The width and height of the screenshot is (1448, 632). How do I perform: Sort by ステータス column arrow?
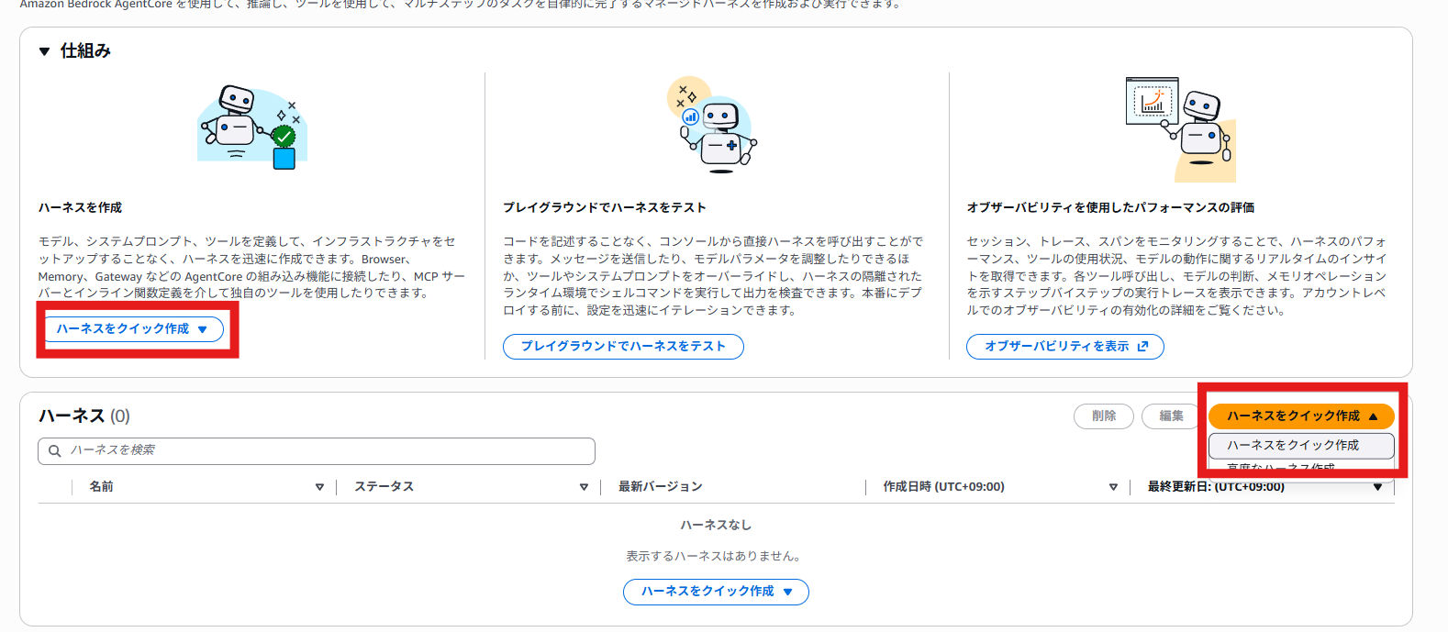[584, 487]
